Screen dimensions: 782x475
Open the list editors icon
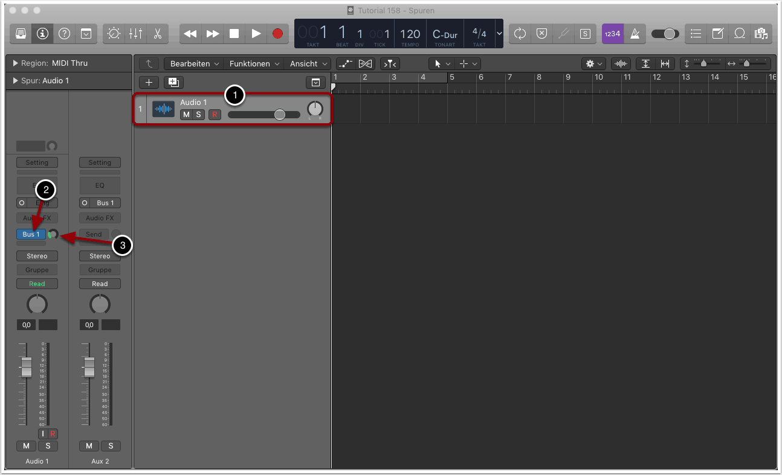click(696, 34)
